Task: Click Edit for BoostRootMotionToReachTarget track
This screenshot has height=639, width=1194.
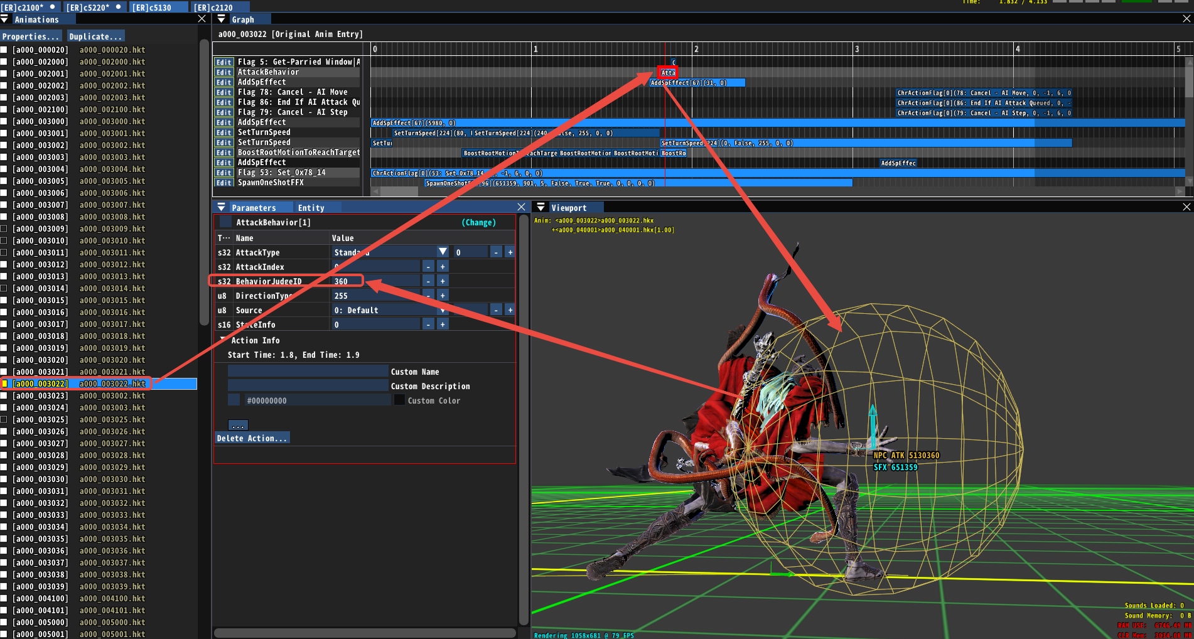Action: point(223,153)
